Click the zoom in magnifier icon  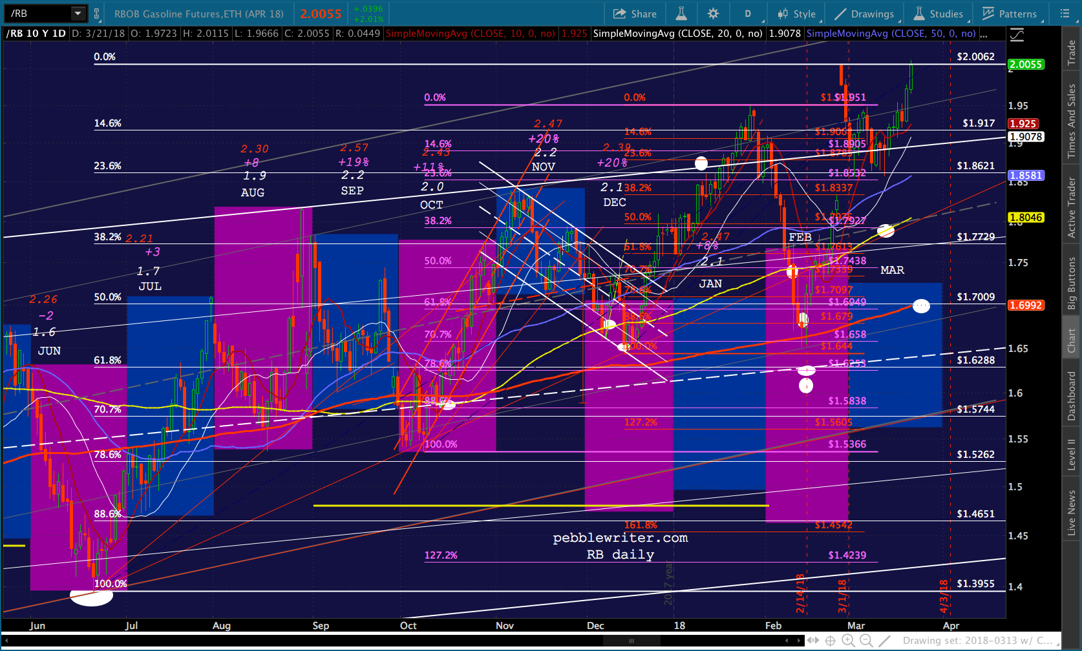(848, 641)
